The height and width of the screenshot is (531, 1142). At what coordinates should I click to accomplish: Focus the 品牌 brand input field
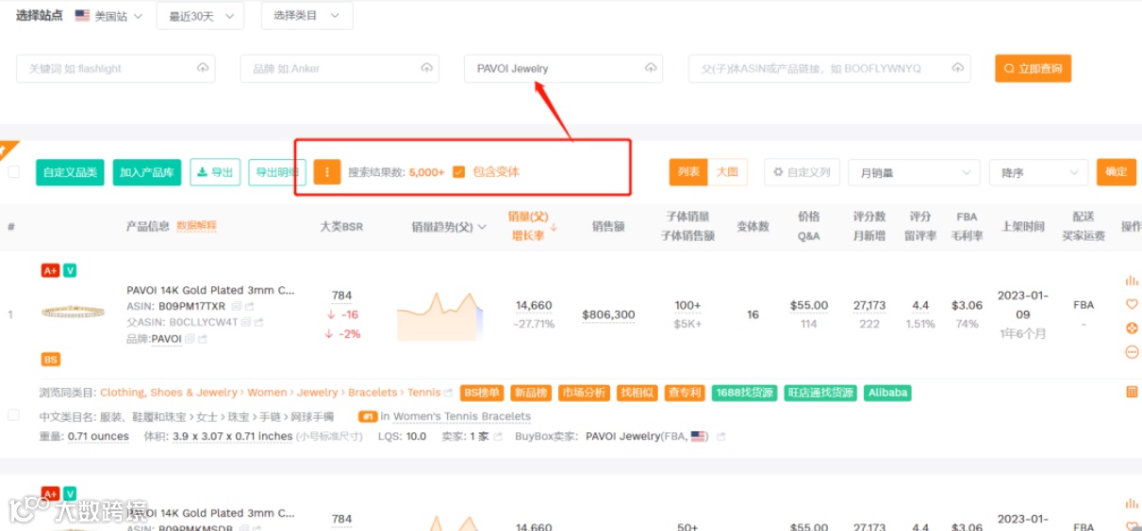coord(339,69)
